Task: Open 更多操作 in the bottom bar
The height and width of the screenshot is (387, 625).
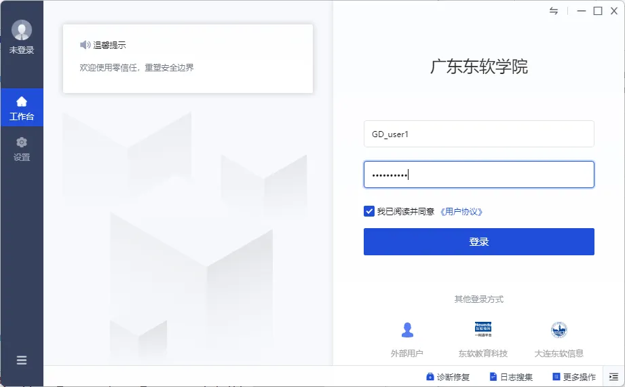Action: click(x=574, y=377)
